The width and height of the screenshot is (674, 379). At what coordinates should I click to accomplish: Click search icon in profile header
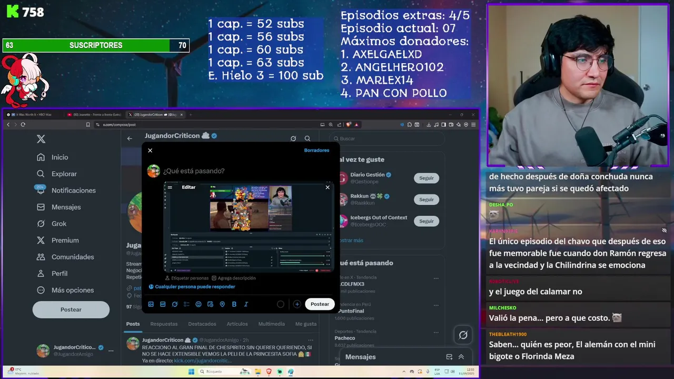point(308,138)
